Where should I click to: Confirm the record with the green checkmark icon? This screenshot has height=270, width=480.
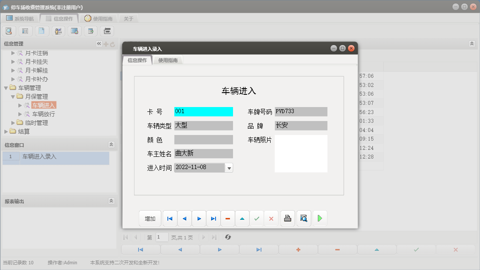(x=257, y=218)
